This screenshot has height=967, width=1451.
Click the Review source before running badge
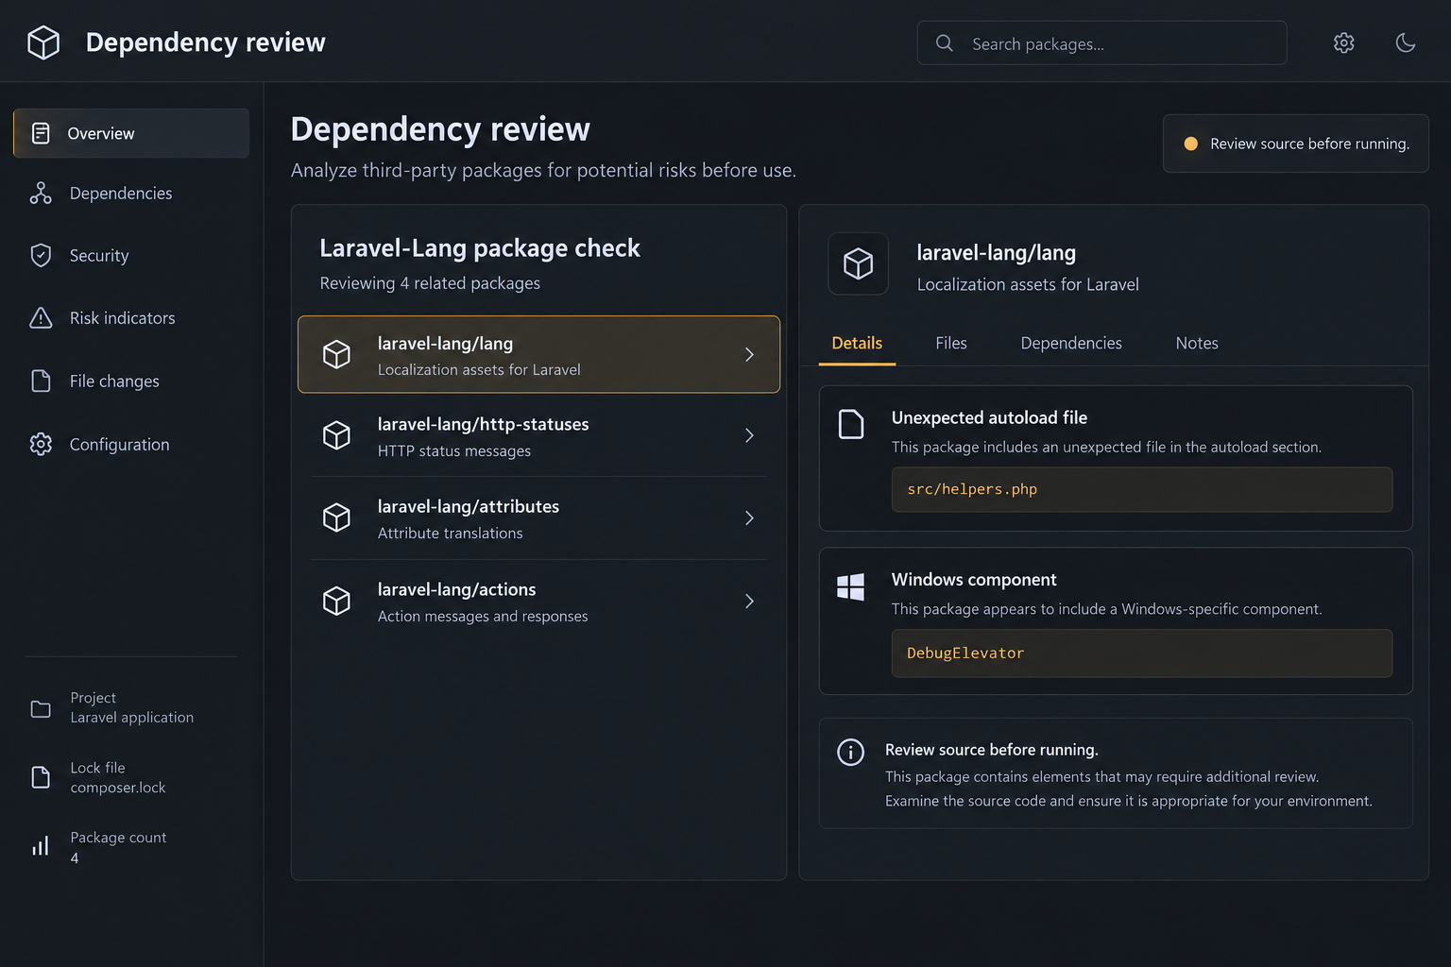(1295, 144)
